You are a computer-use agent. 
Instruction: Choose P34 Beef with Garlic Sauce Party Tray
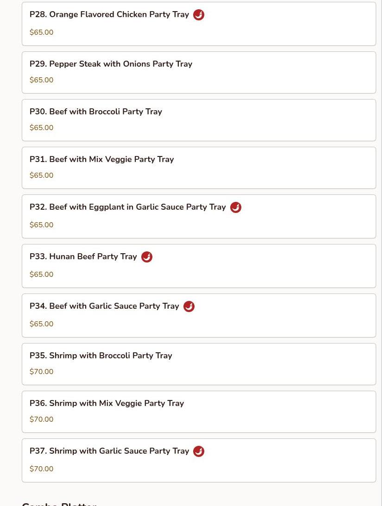(x=199, y=316)
